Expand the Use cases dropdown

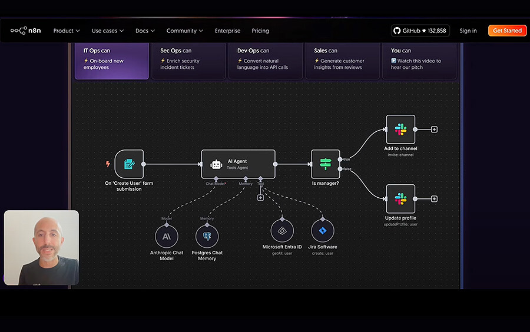pos(108,31)
